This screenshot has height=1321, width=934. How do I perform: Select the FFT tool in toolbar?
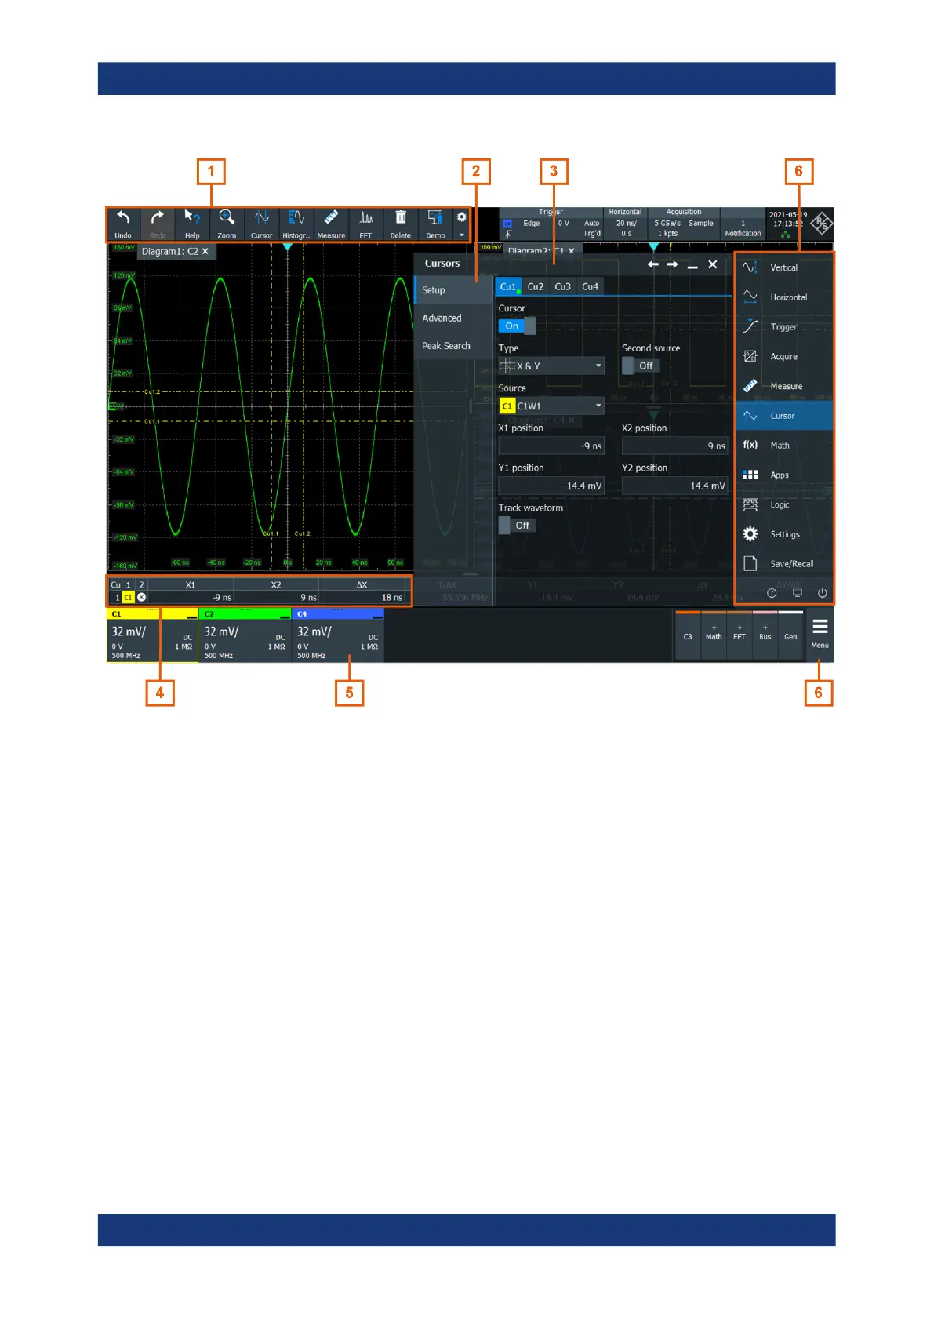pyautogui.click(x=365, y=224)
